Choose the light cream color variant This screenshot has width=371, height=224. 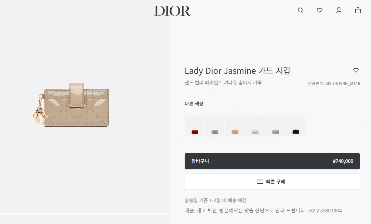pyautogui.click(x=255, y=126)
